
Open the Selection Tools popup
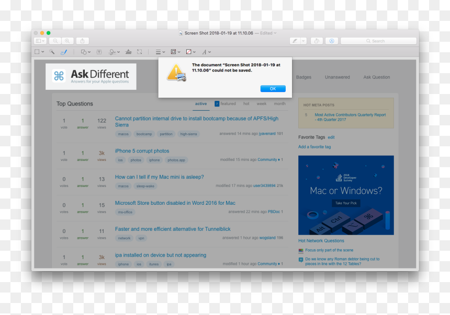39,52
